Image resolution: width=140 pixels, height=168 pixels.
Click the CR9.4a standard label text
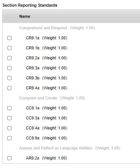[33, 88]
